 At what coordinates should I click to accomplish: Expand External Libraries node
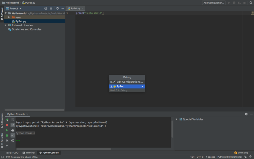[x=5, y=25]
